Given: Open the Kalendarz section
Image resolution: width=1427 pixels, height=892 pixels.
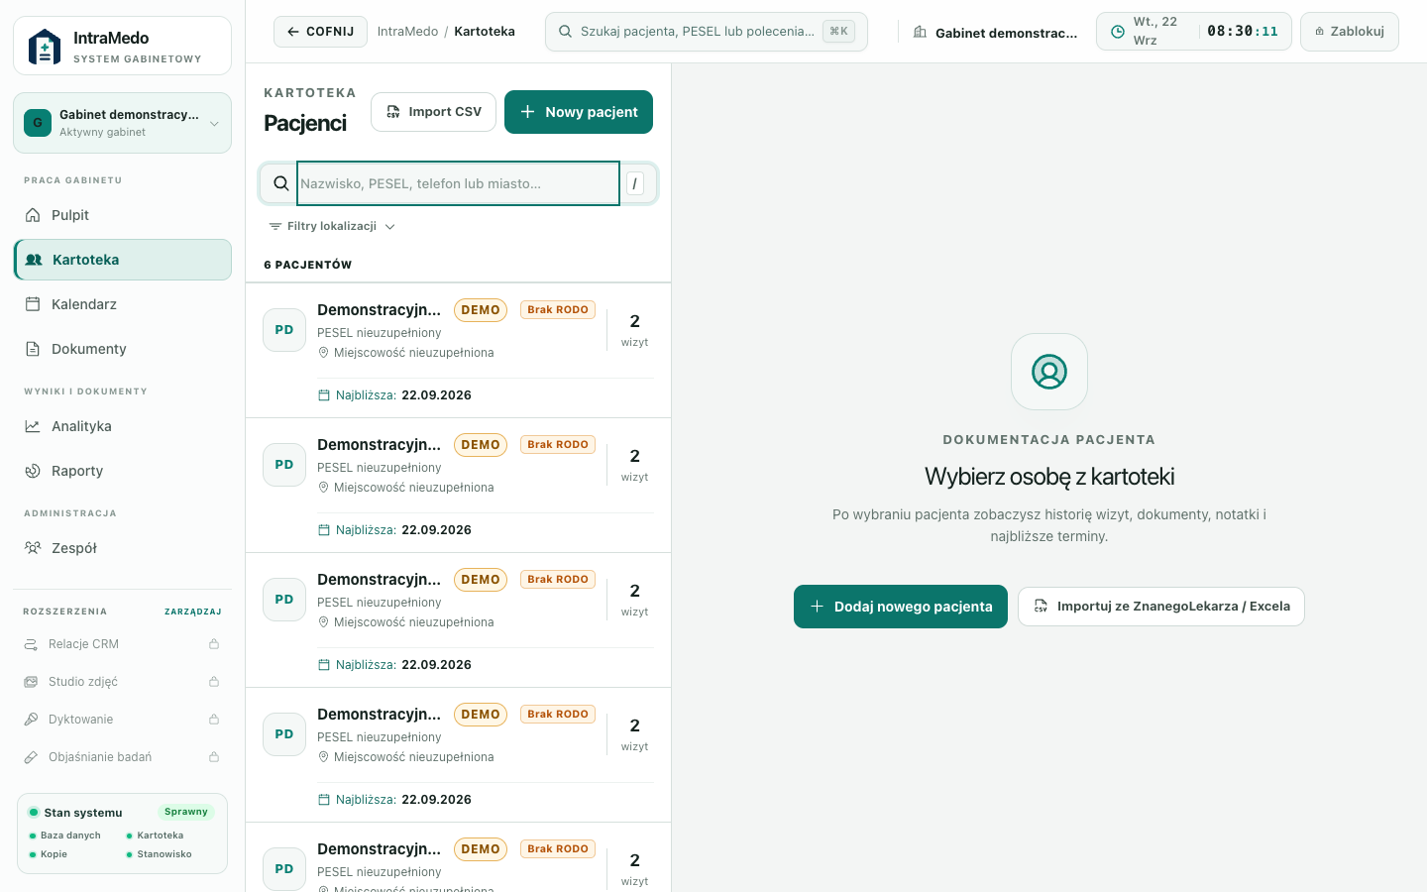Looking at the screenshot, I should tap(122, 304).
